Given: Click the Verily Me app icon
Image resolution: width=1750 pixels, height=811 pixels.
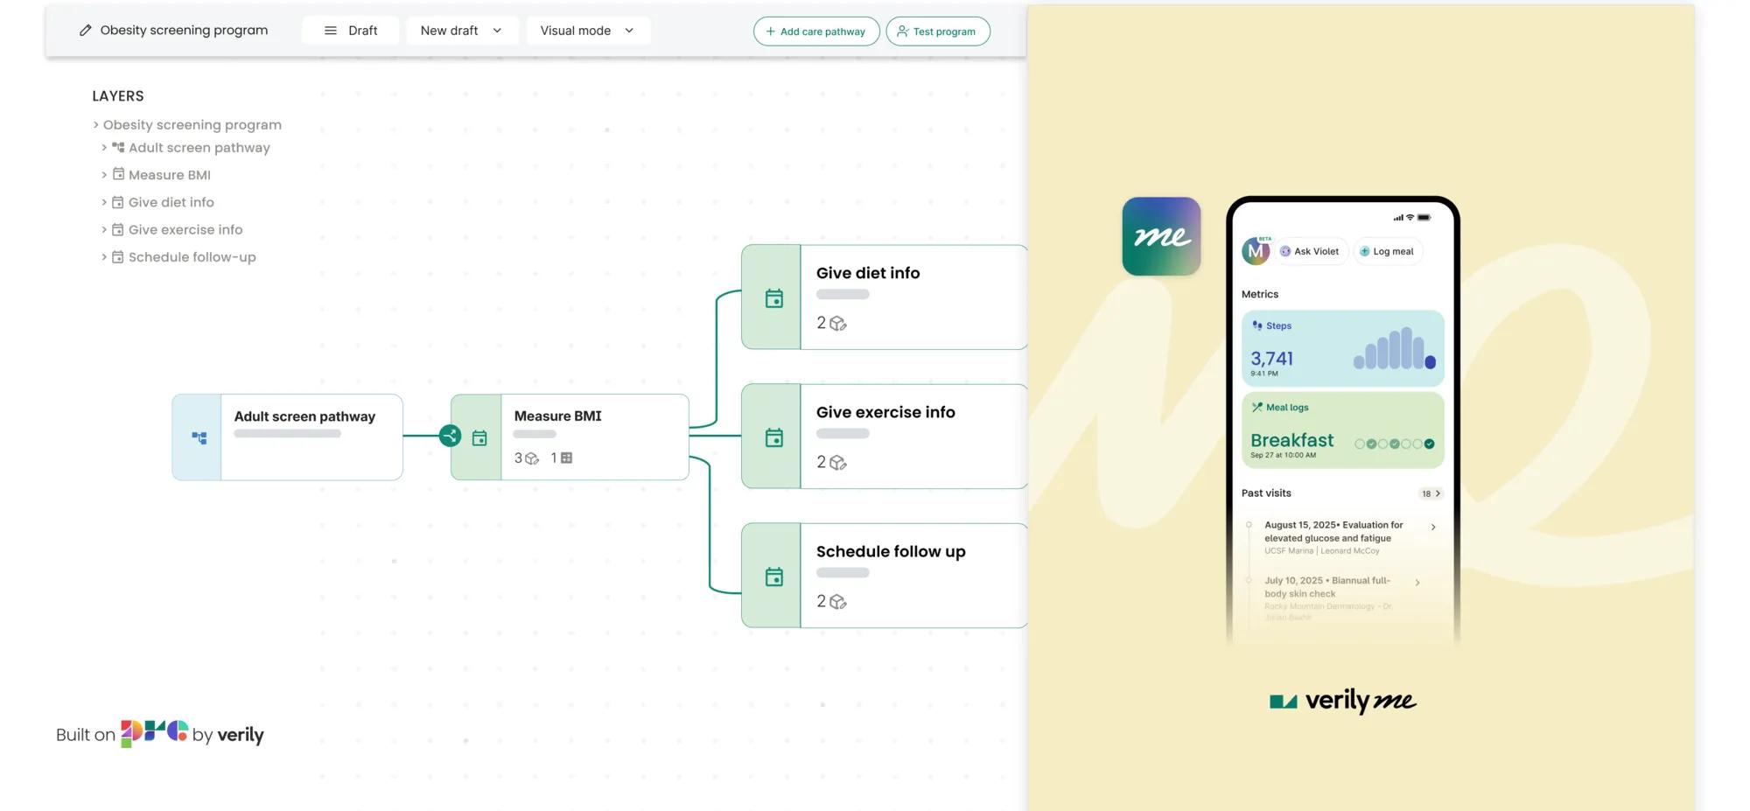Looking at the screenshot, I should click(x=1161, y=236).
